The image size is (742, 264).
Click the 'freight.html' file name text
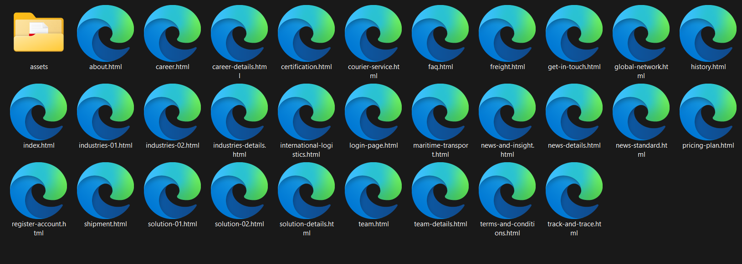[x=507, y=67]
